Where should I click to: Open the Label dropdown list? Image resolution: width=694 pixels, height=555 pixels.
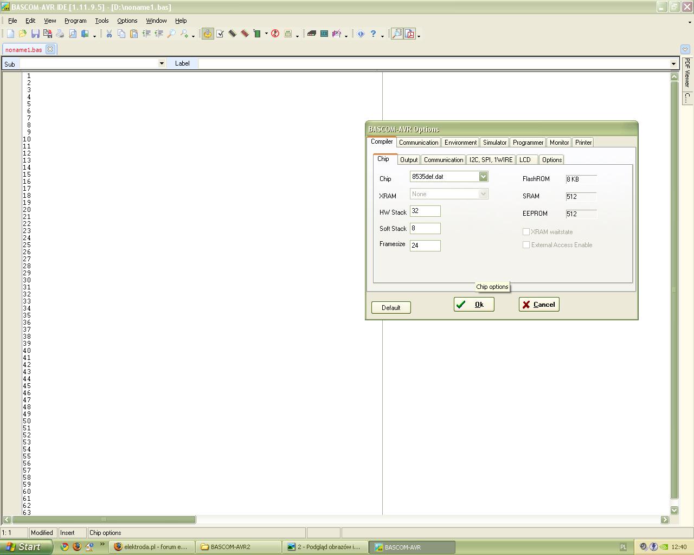click(x=673, y=63)
